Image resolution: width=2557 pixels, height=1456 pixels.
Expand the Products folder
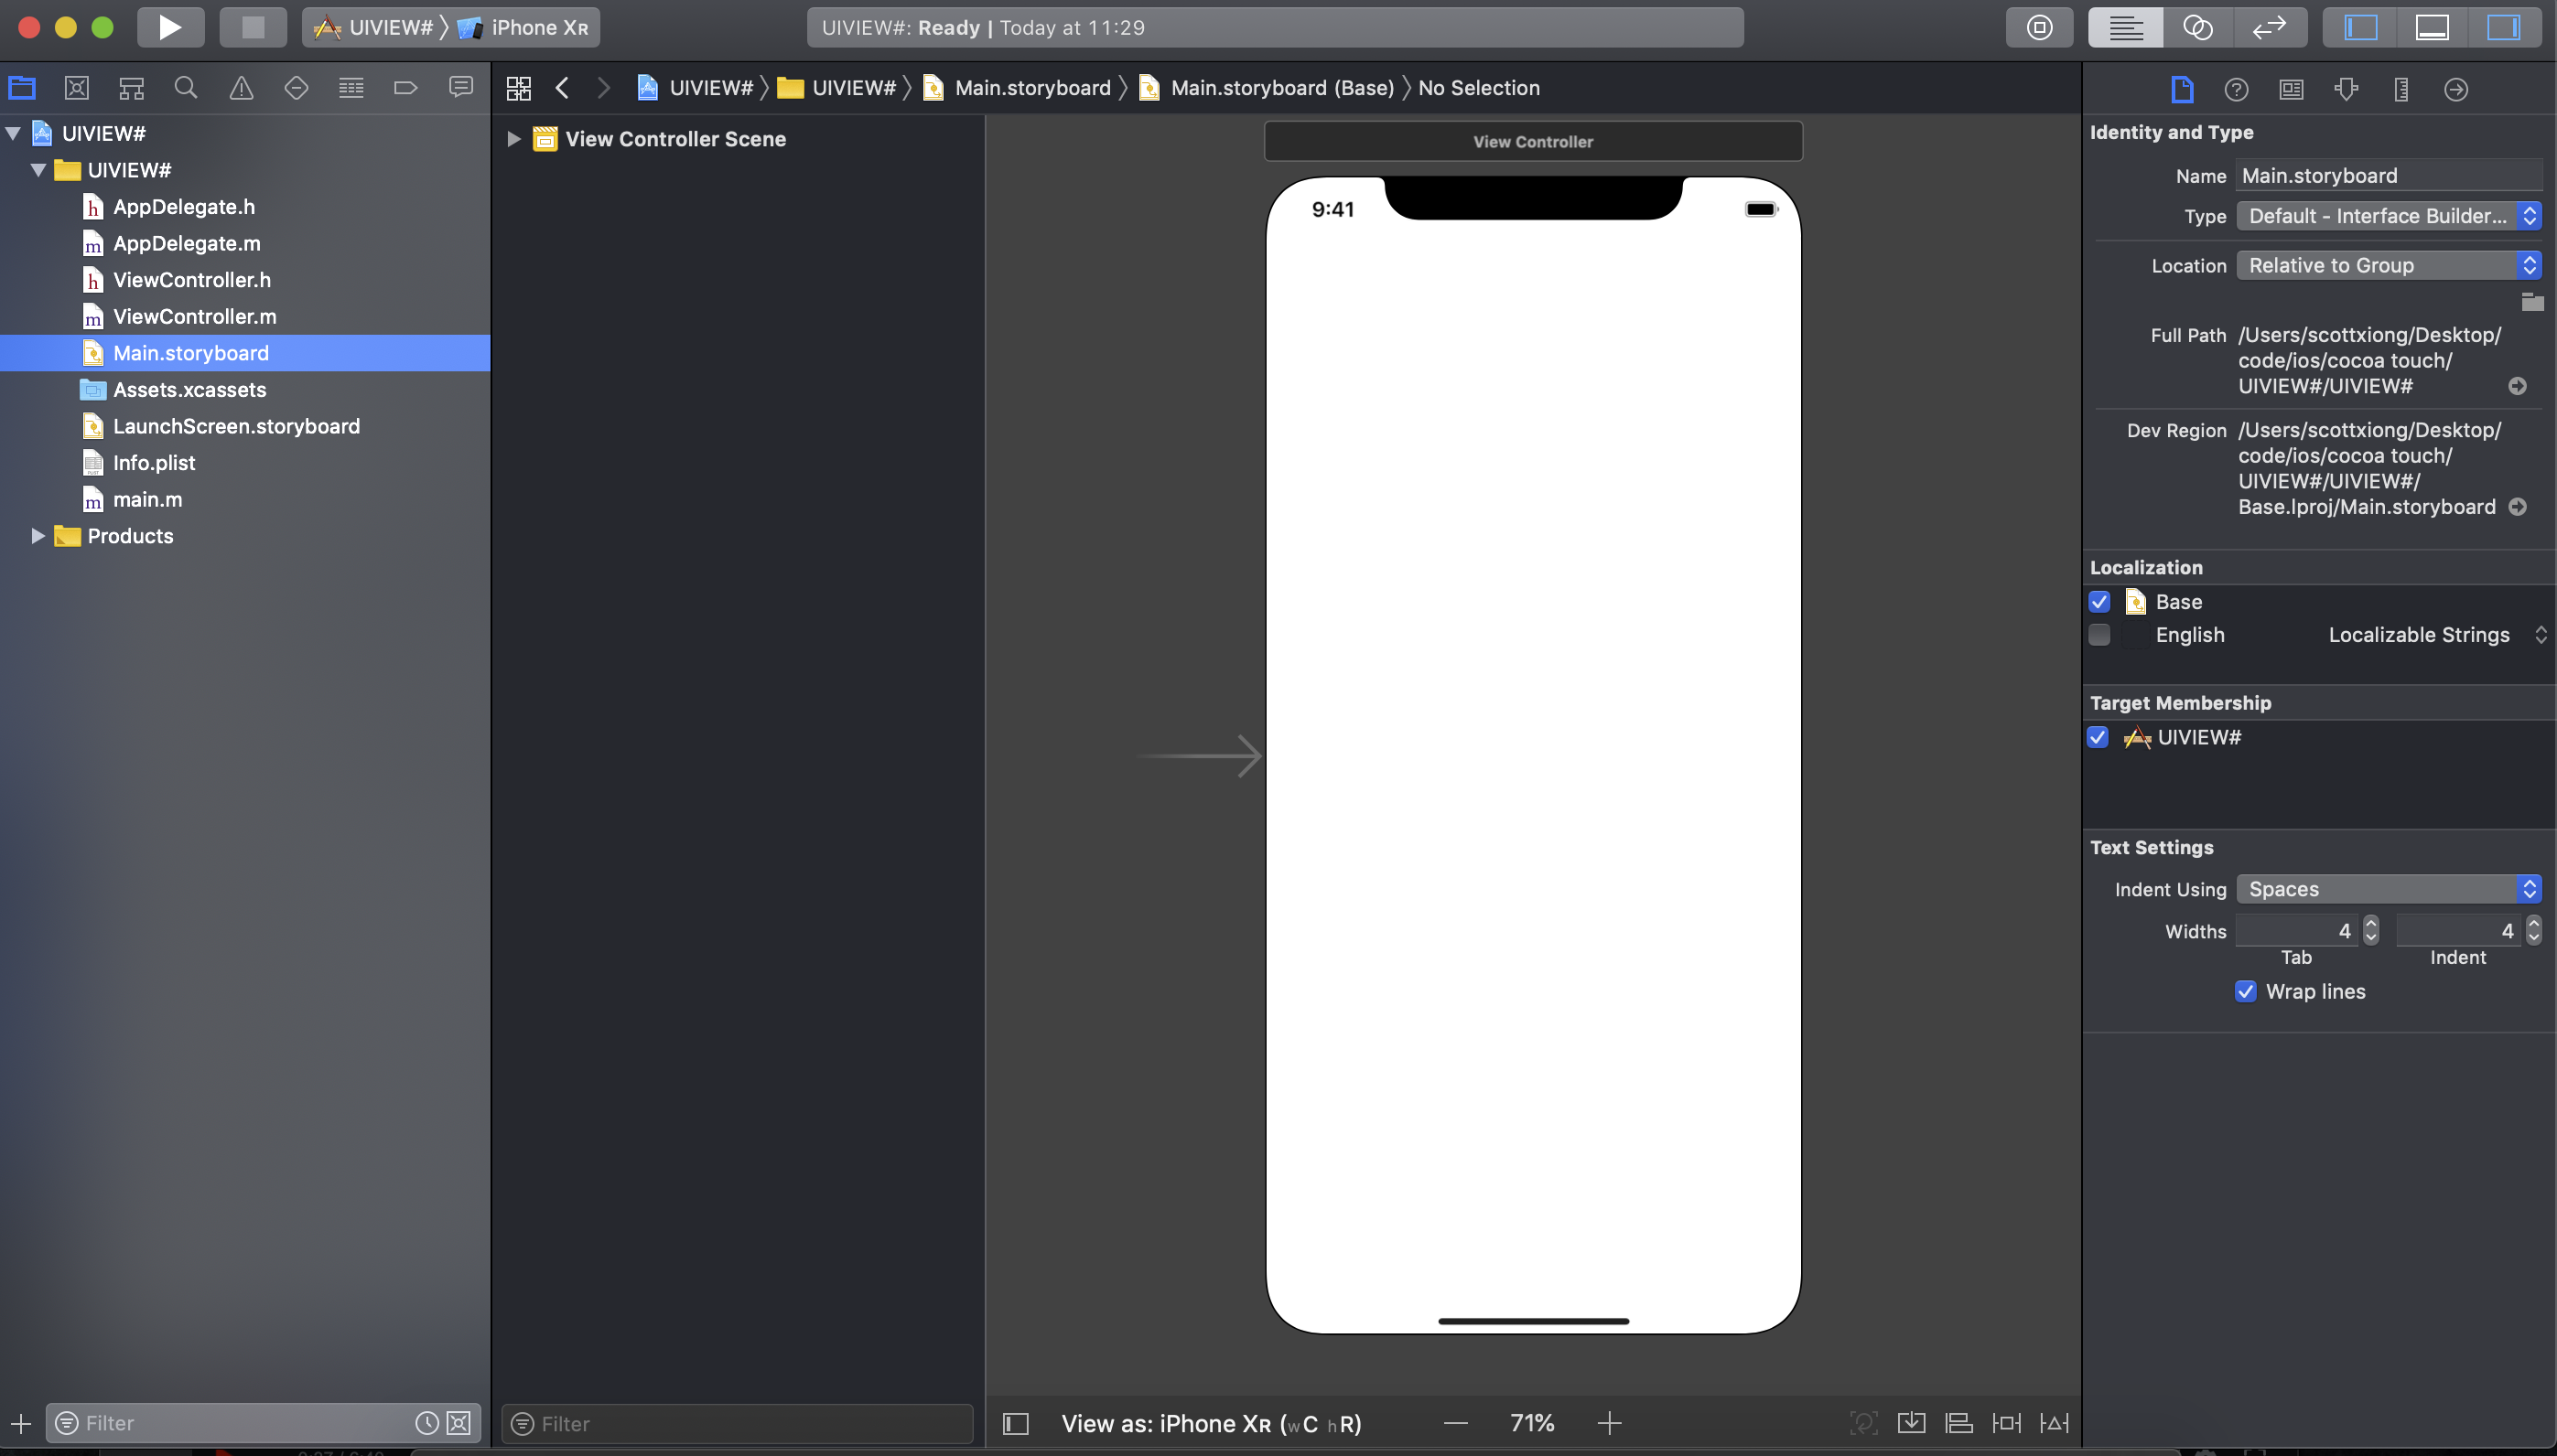coord(38,536)
